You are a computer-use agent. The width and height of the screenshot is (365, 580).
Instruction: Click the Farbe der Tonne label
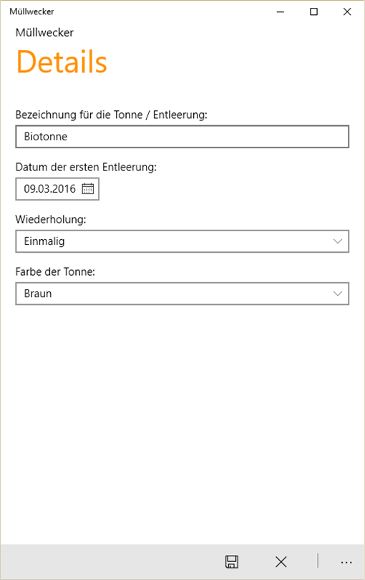pos(55,272)
